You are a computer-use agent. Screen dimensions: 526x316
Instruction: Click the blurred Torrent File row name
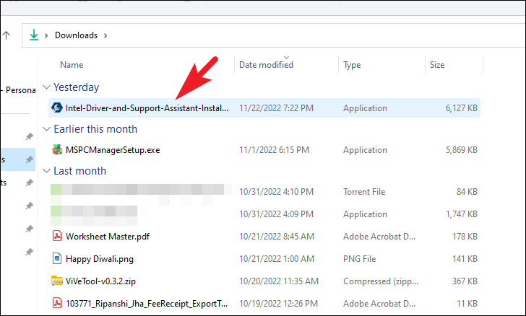click(141, 192)
